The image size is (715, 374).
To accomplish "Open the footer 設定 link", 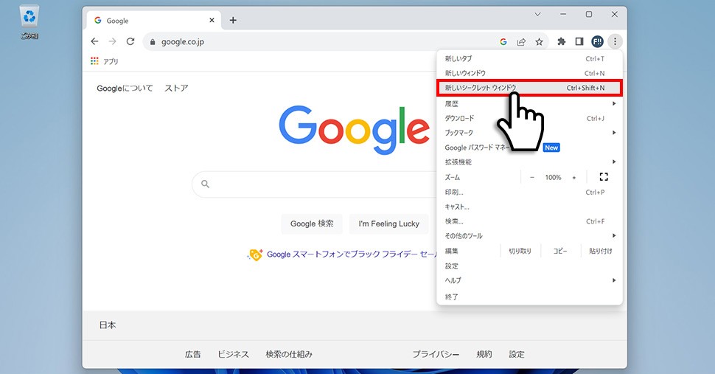I will click(x=517, y=354).
